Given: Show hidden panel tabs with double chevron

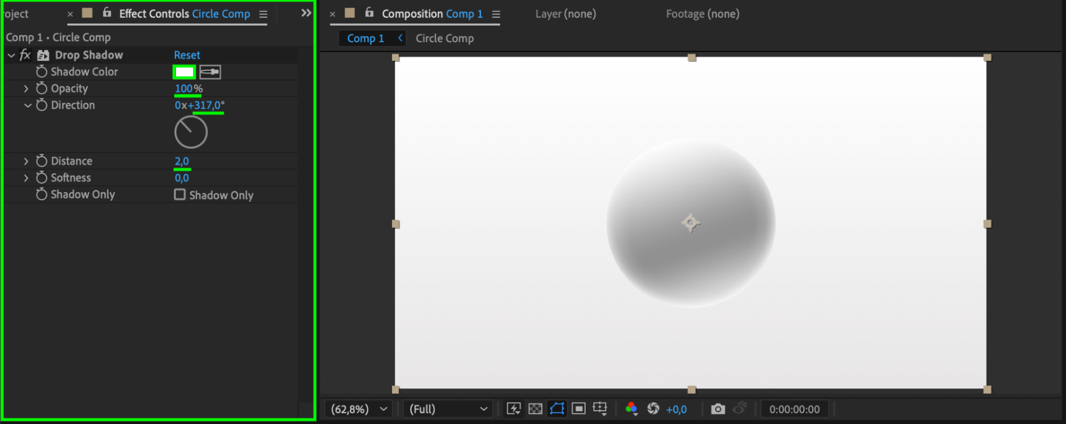Looking at the screenshot, I should 306,13.
